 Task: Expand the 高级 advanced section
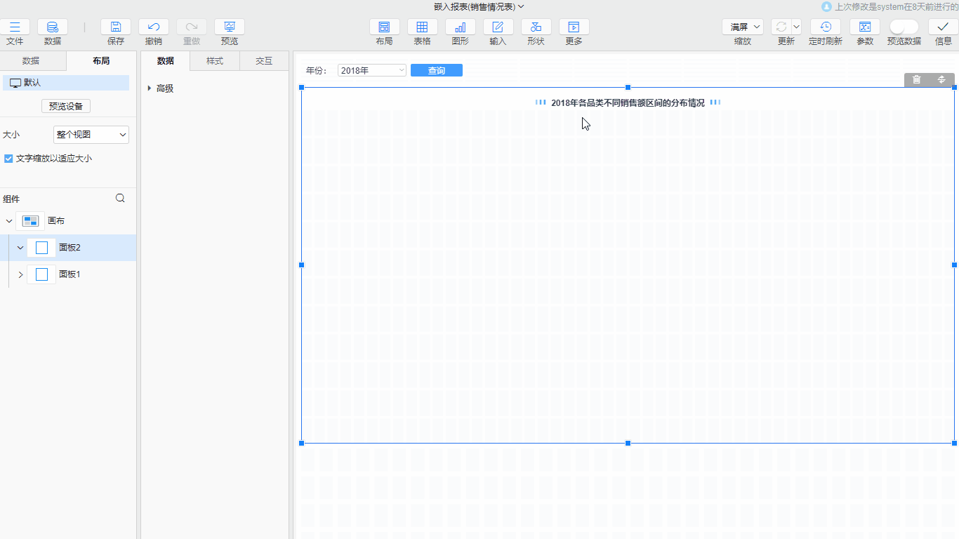[x=150, y=88]
